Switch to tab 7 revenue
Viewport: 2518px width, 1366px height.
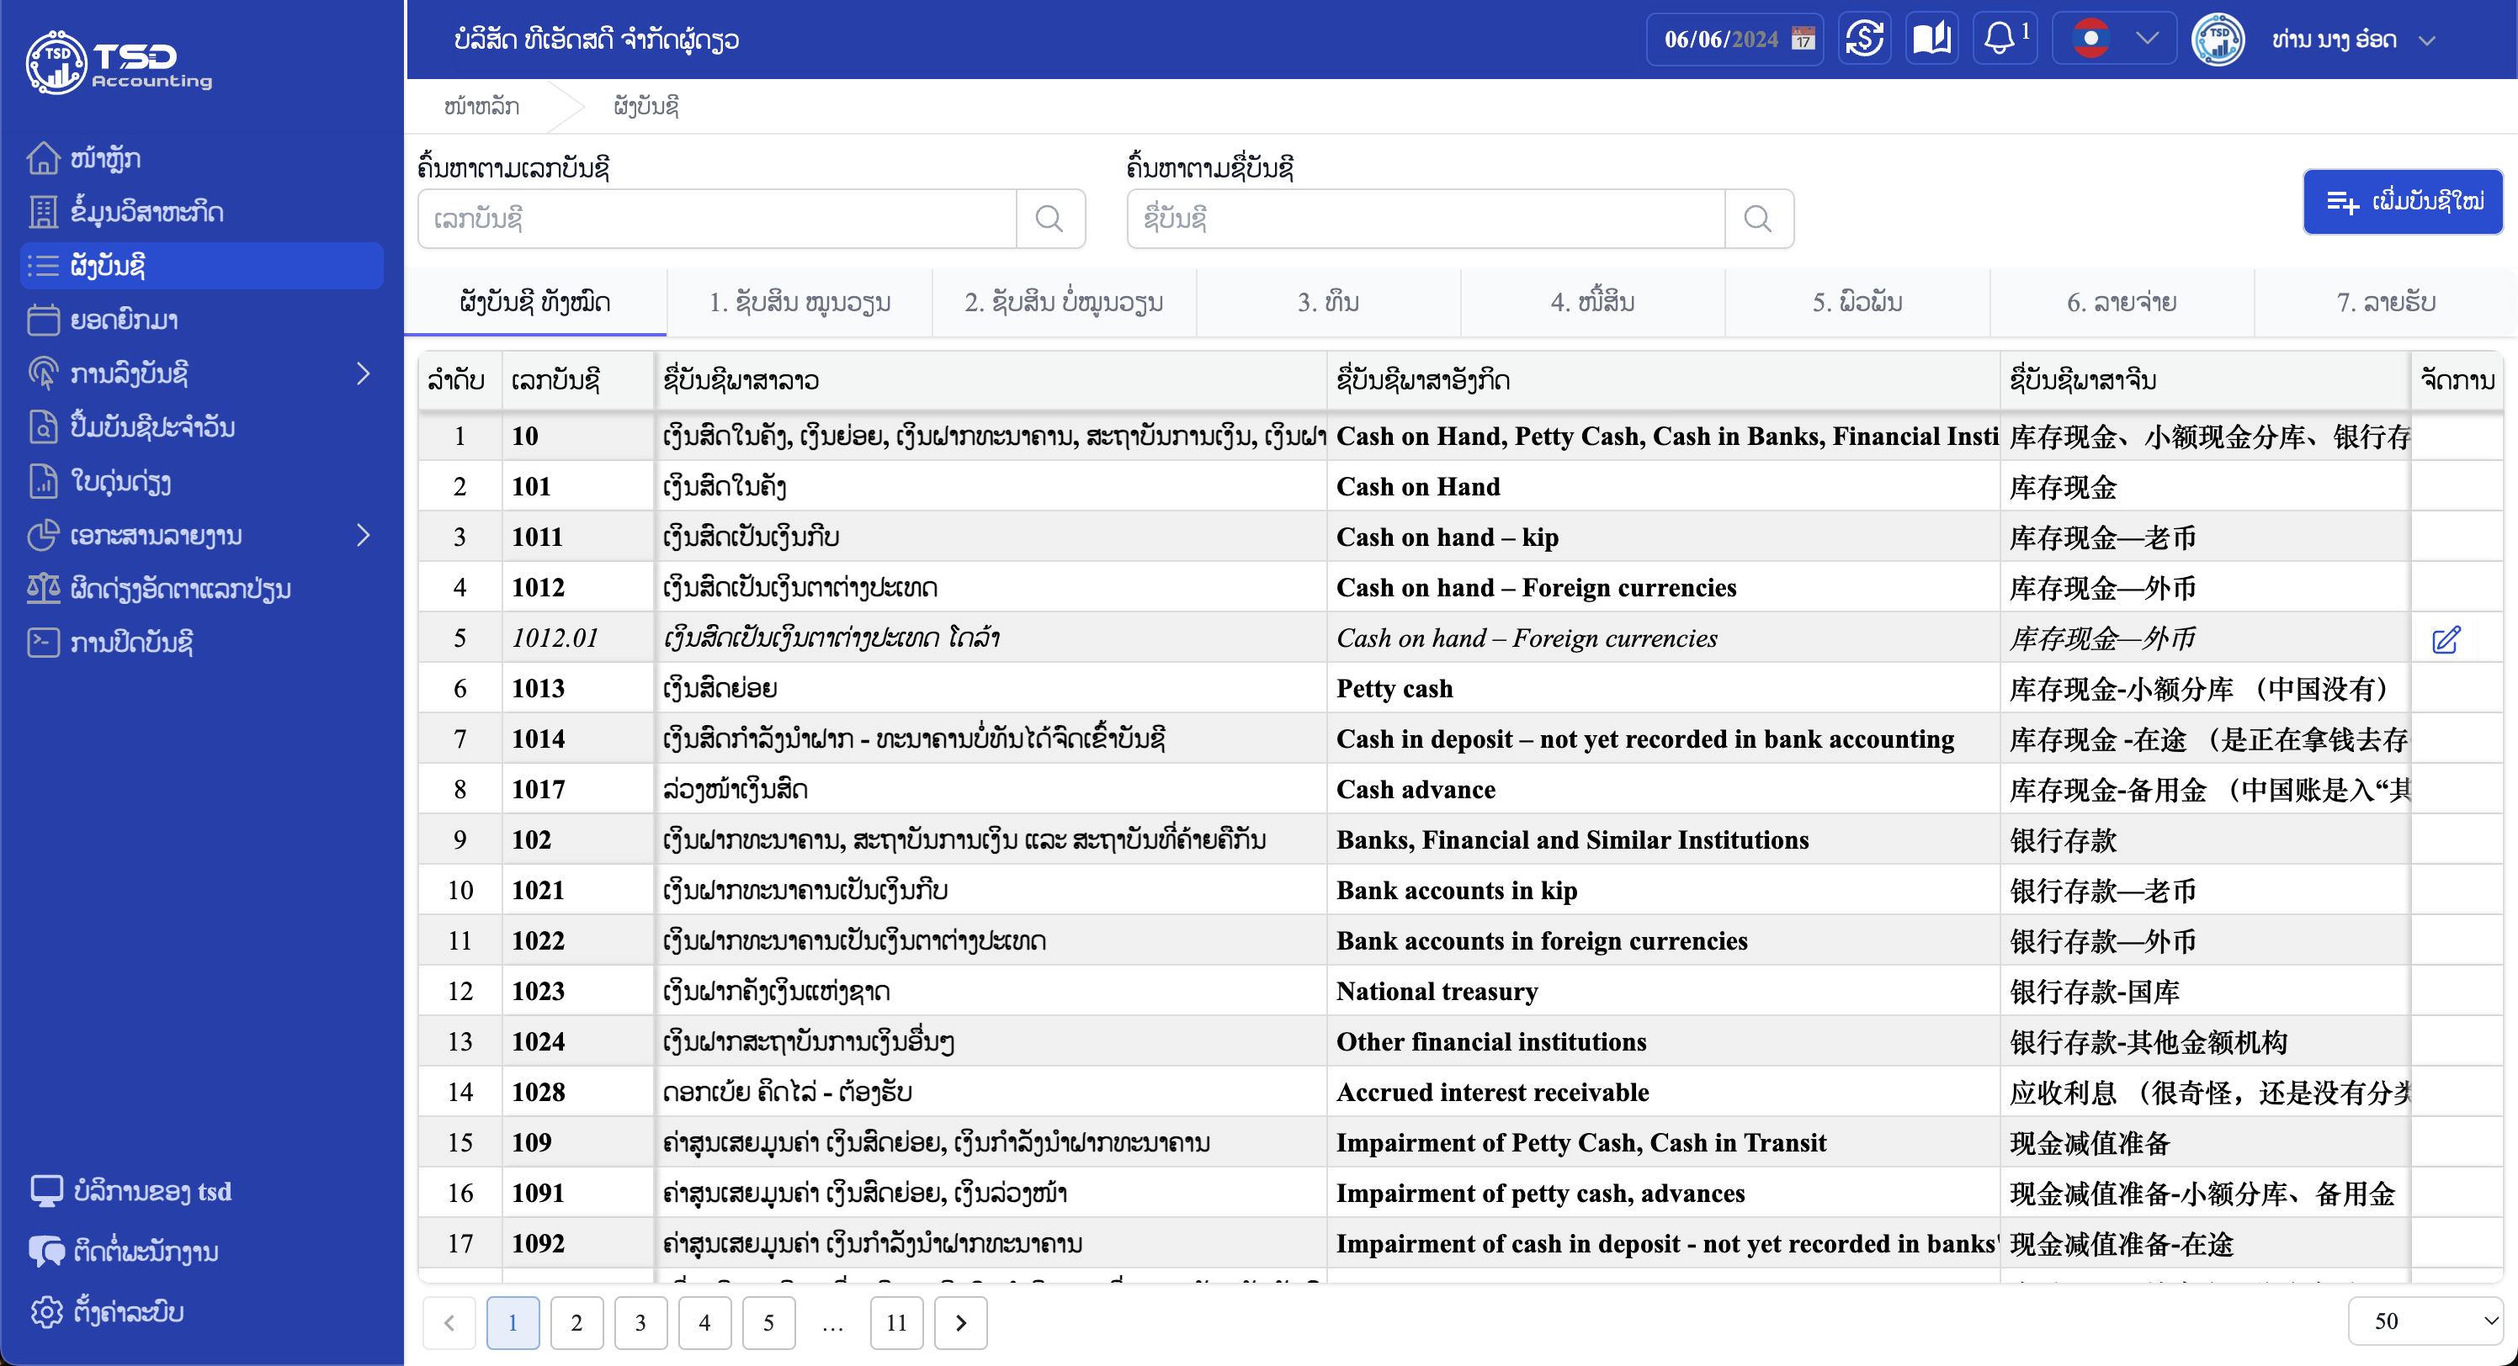2385,302
